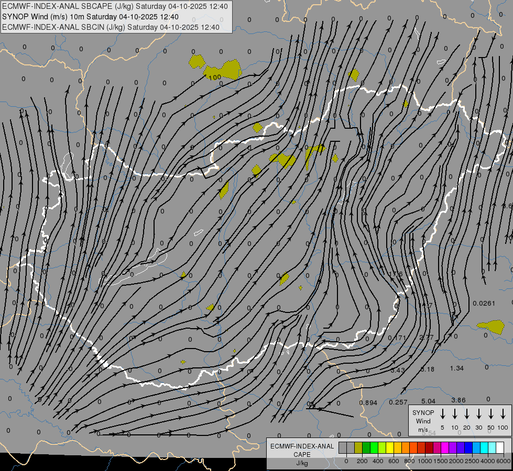The height and width of the screenshot is (471, 513).
Task: Click the SBCIN title line at top
Action: click(x=111, y=27)
